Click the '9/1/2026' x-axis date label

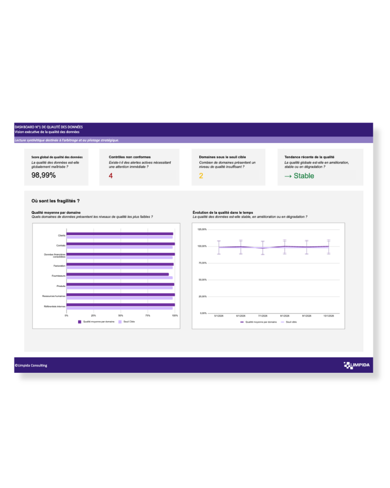coord(307,316)
